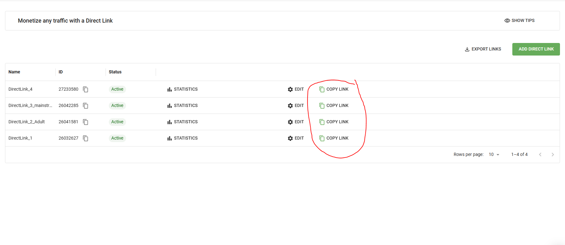565x245 pixels.
Task: Select the name DirectLink_3_mainstr...
Action: [30, 106]
